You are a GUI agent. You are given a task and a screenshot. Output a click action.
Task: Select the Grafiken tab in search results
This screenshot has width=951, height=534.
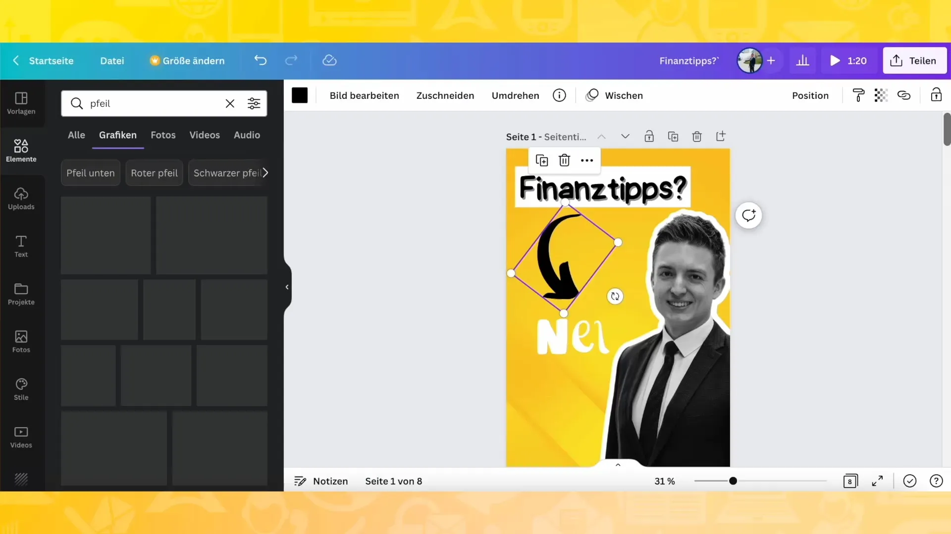(117, 134)
